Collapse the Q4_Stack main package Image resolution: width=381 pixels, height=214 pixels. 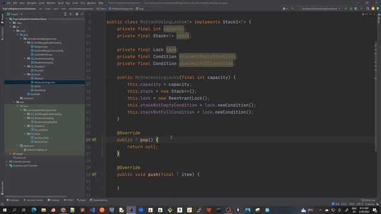click(24, 74)
